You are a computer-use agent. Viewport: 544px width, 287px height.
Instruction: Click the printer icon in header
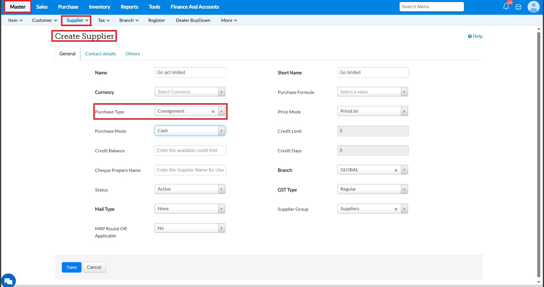click(518, 7)
